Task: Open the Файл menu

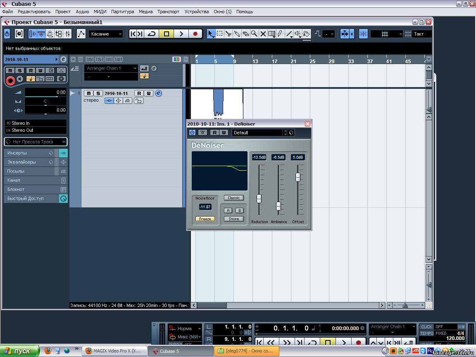Action: (7, 12)
